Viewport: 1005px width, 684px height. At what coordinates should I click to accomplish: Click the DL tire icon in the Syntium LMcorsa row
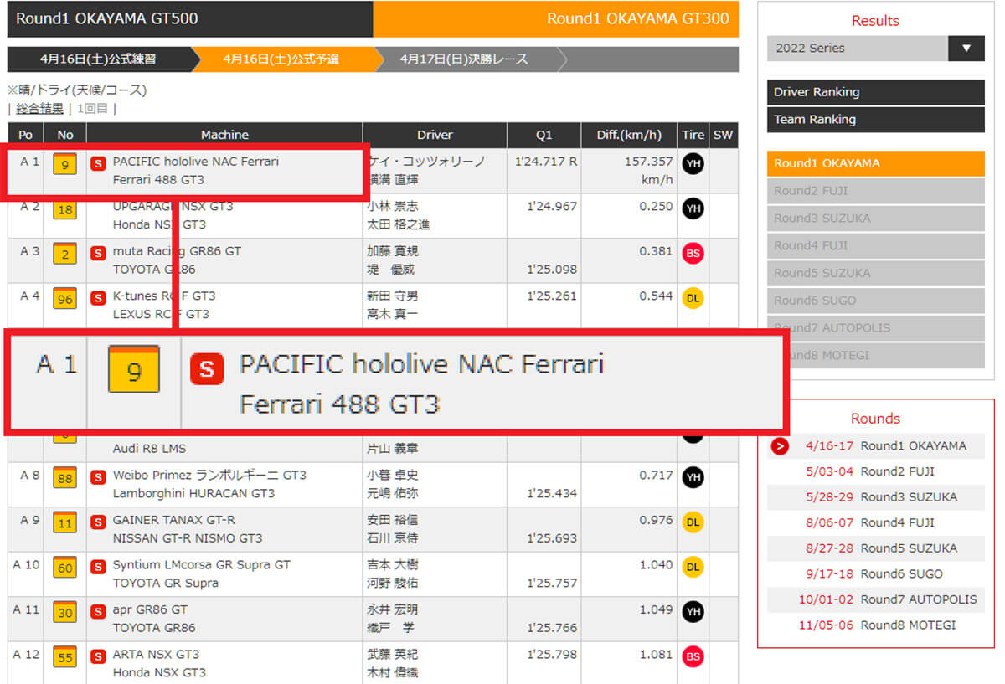(x=693, y=567)
